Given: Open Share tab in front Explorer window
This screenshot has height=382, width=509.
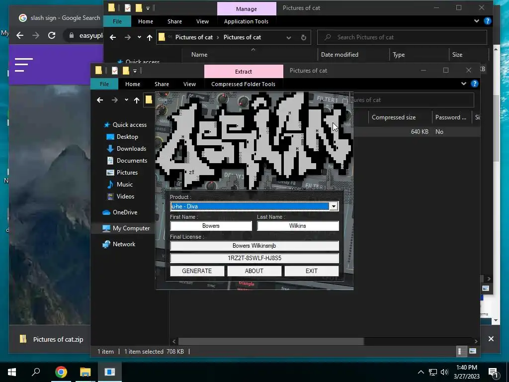Looking at the screenshot, I should [x=162, y=84].
